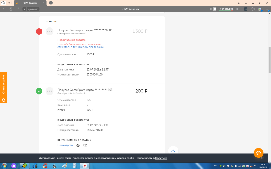Open the Windows Start menu
The image size is (271, 169).
pyautogui.click(x=4, y=166)
